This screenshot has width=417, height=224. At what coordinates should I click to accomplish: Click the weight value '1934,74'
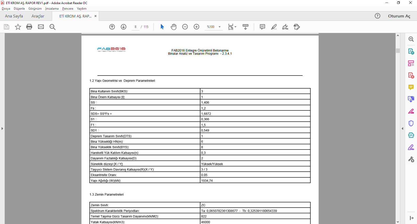coord(207,181)
